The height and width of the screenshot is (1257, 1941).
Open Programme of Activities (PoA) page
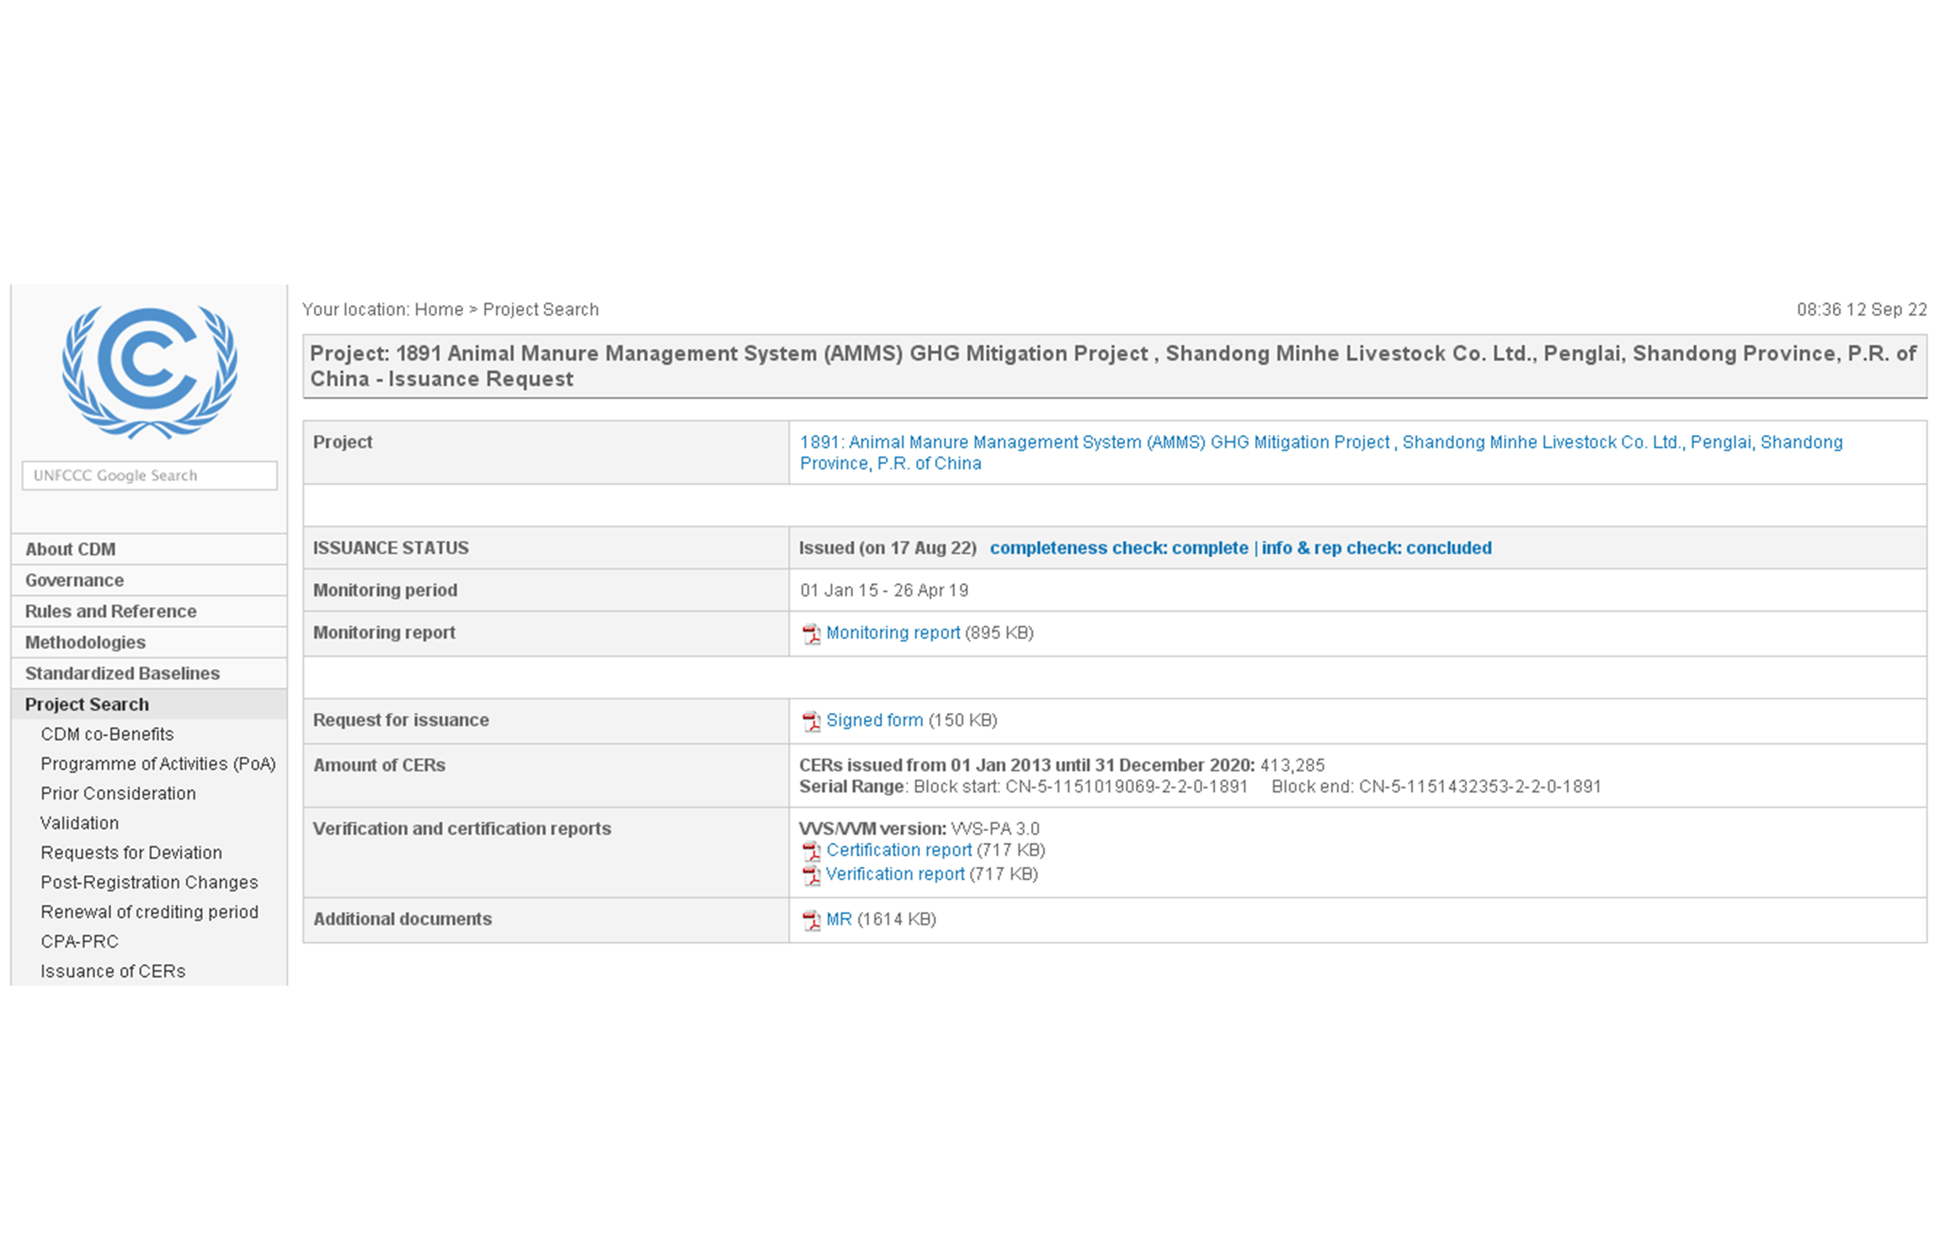pyautogui.click(x=158, y=764)
